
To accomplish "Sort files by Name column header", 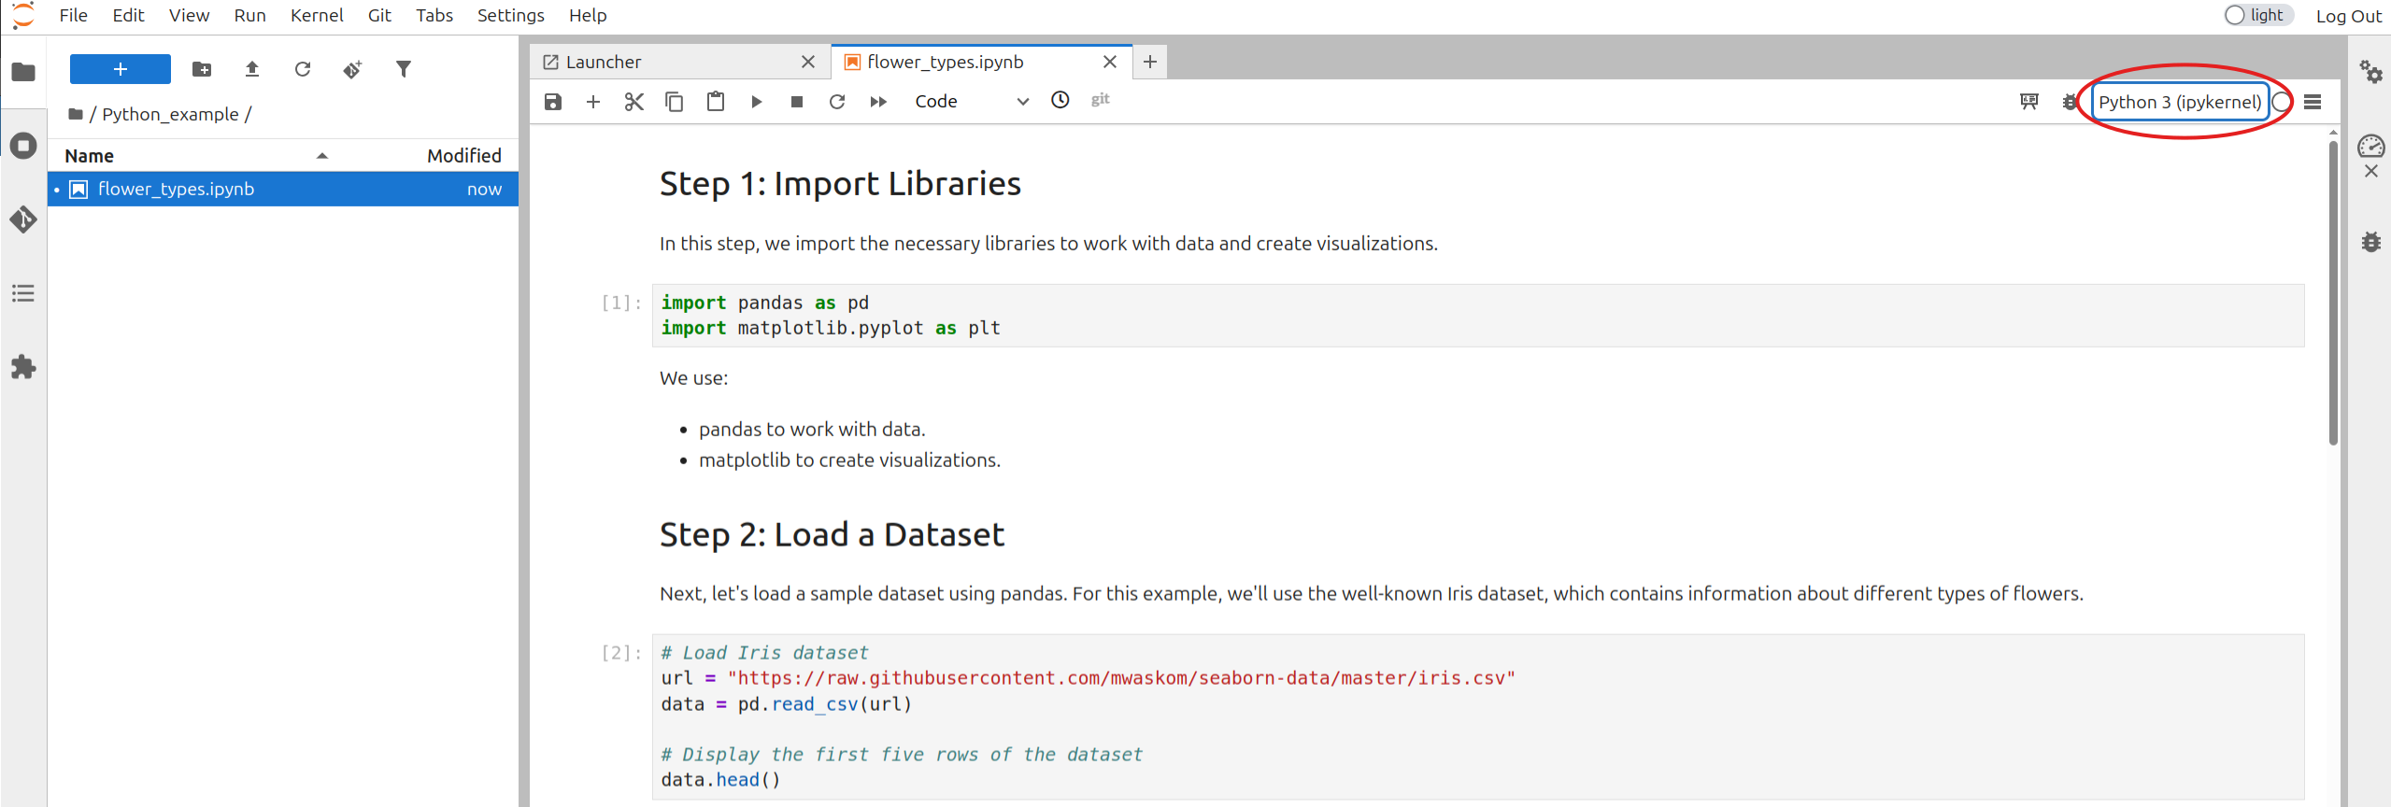I will click(90, 156).
